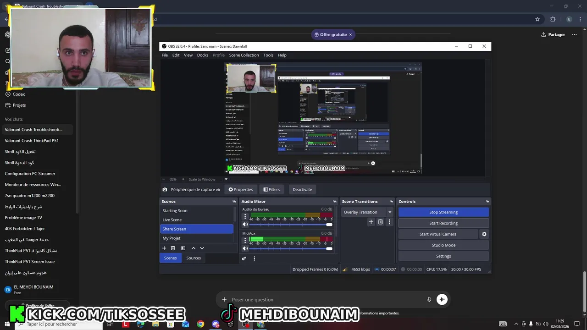Add a transition with the plus icon
The image size is (587, 330).
coord(371,222)
